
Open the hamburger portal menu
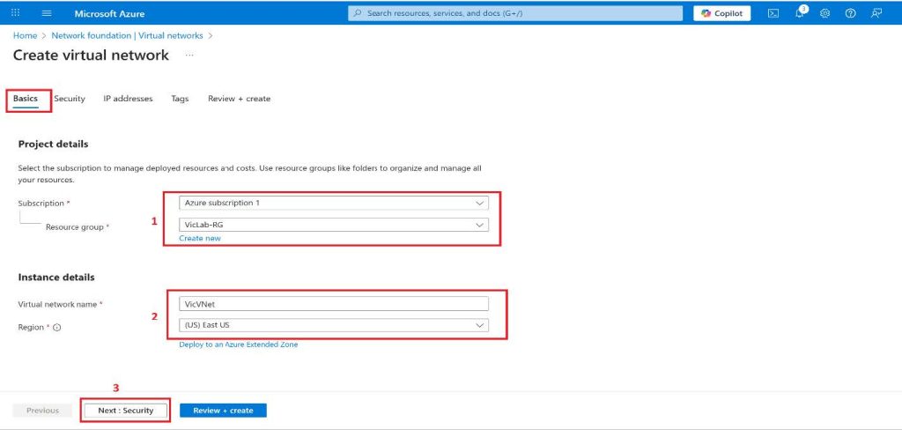pos(47,13)
